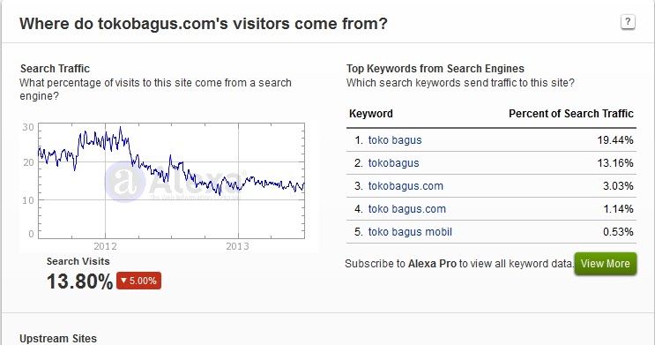The height and width of the screenshot is (345, 655).
Task: Open the 'toko bagus.com' keyword link
Action: [x=407, y=209]
